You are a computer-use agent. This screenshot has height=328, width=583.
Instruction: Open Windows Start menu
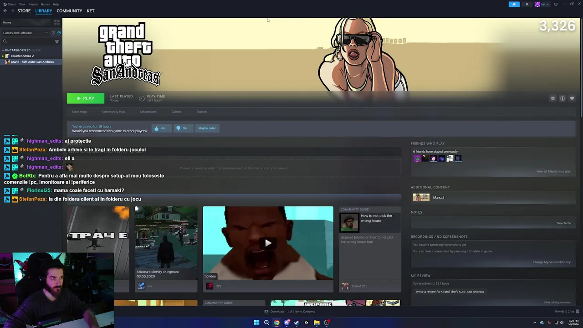[256, 323]
